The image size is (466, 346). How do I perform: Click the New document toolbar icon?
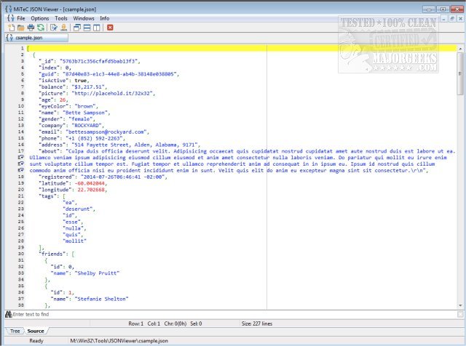[11, 27]
